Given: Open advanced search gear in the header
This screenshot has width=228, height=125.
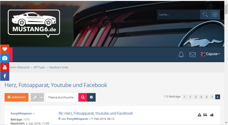Looking at the screenshot, I should pyautogui.click(x=215, y=14).
